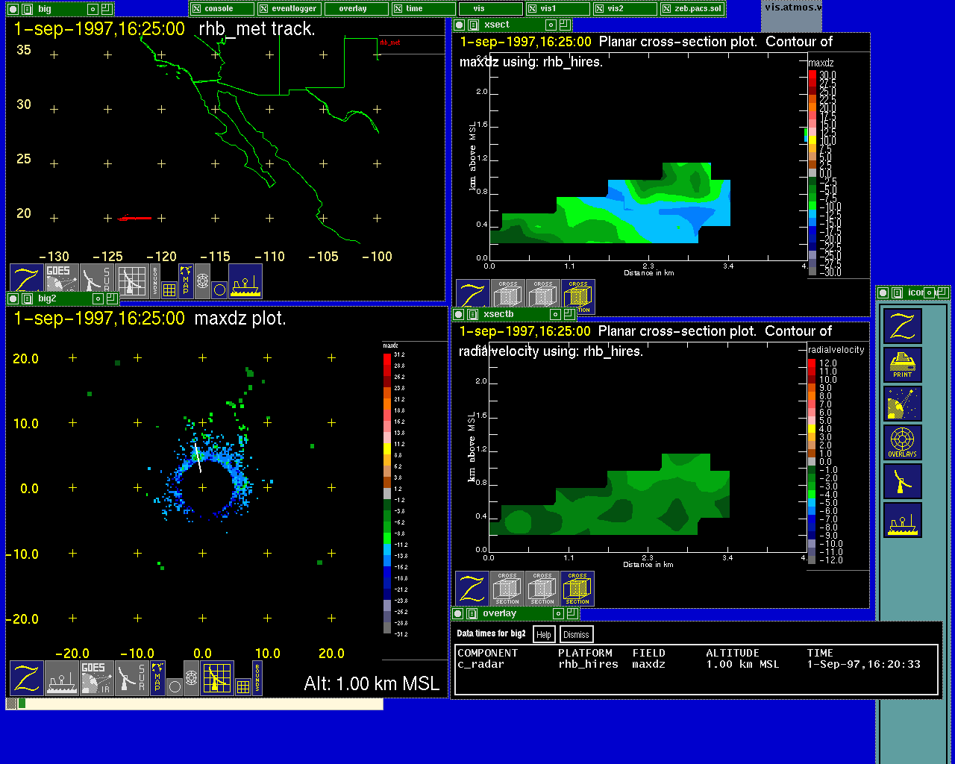Click the Dismiss button in the overlay window
Image resolution: width=955 pixels, height=764 pixels.
click(x=576, y=635)
